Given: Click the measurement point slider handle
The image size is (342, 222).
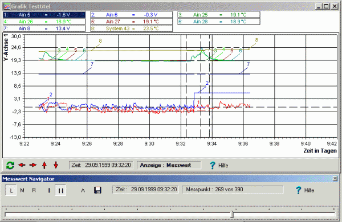Looking at the screenshot, I should 232,215.
